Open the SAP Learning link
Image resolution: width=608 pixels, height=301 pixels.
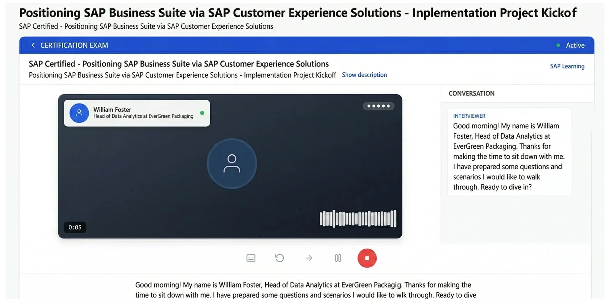(x=567, y=66)
